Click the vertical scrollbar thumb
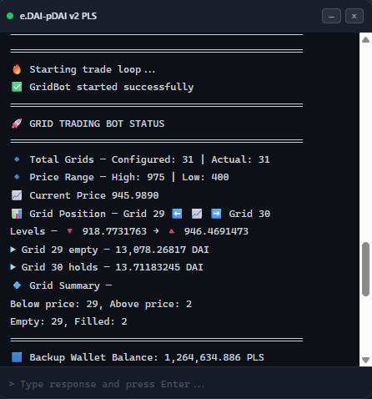Screen dimensions: 372x399 pos(365,269)
